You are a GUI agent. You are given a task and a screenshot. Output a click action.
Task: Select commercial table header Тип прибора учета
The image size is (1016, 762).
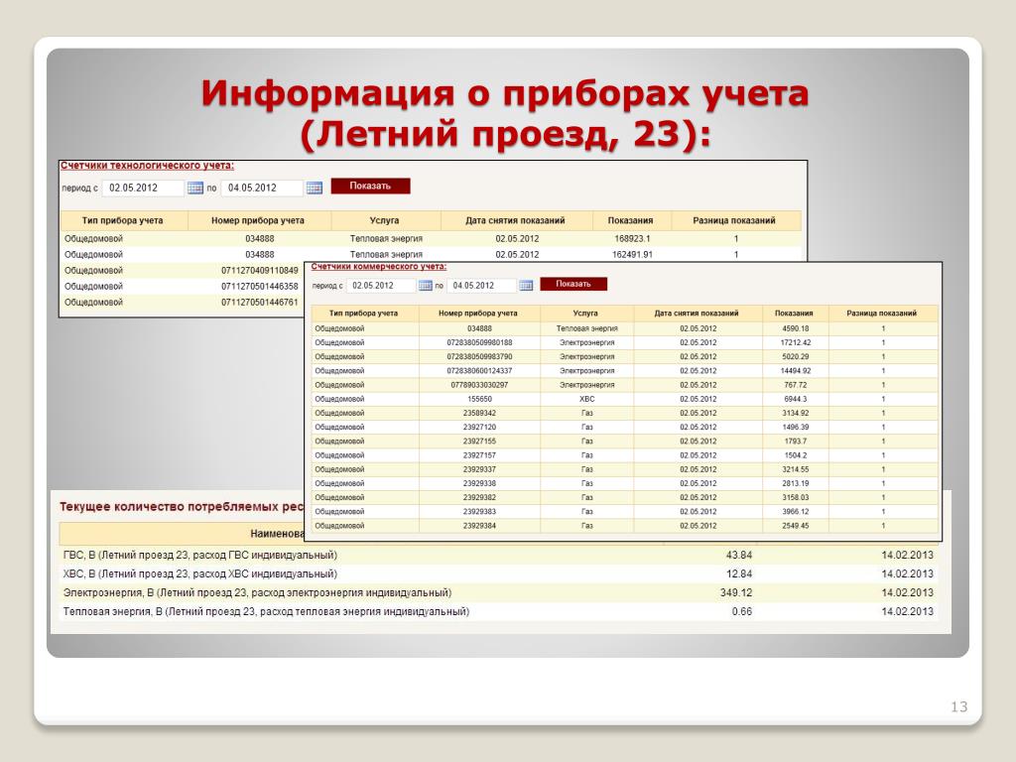363,314
